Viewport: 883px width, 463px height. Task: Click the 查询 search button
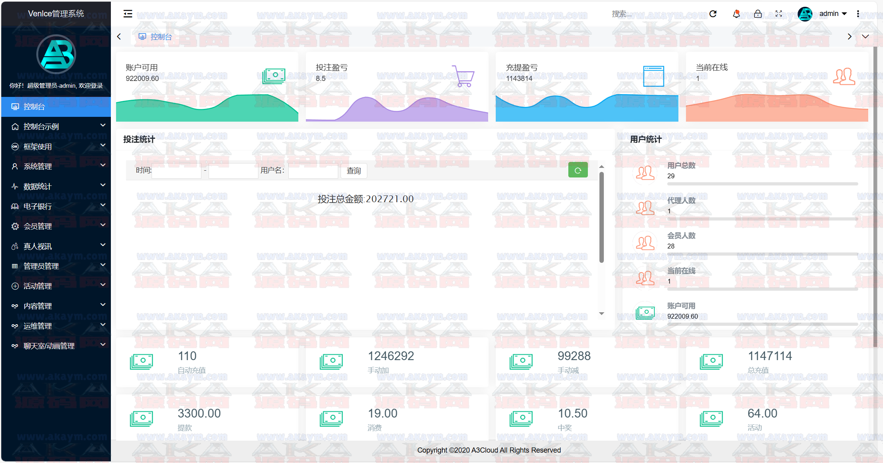353,171
